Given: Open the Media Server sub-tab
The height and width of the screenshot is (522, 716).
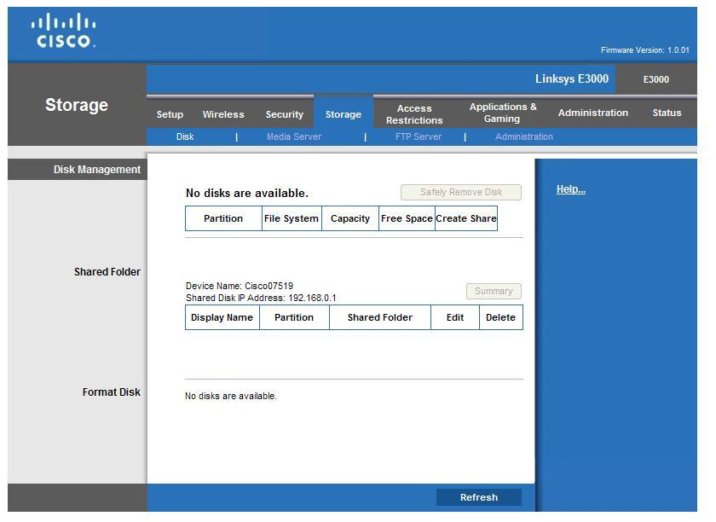Looking at the screenshot, I should click(294, 136).
